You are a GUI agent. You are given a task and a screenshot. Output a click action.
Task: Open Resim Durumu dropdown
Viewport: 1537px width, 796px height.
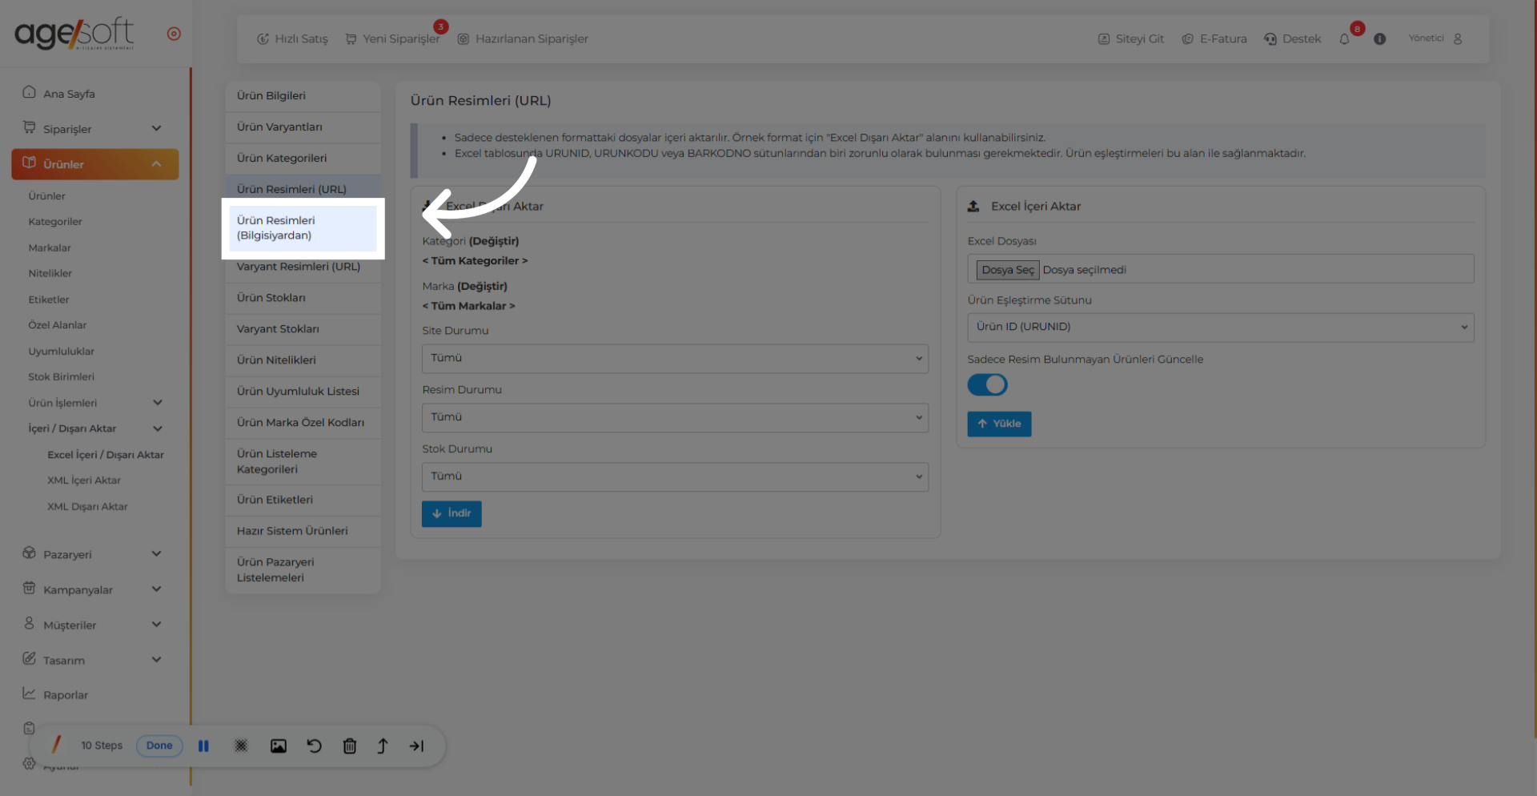pyautogui.click(x=675, y=418)
